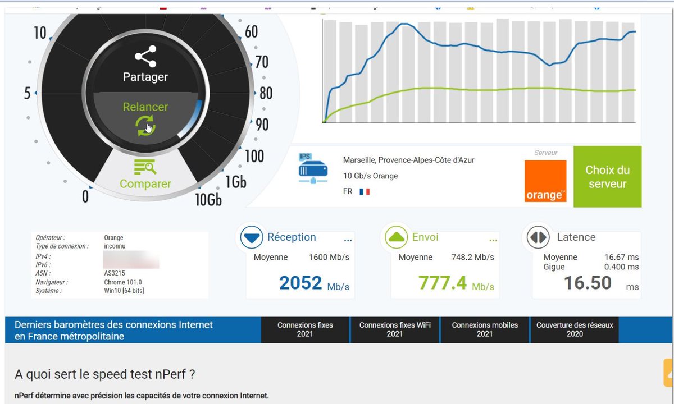
Task: Click the Orange logo
Action: pos(545,181)
